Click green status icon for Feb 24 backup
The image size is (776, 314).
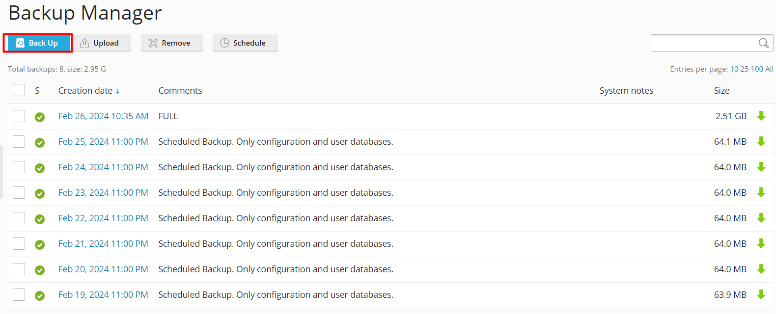(x=40, y=168)
